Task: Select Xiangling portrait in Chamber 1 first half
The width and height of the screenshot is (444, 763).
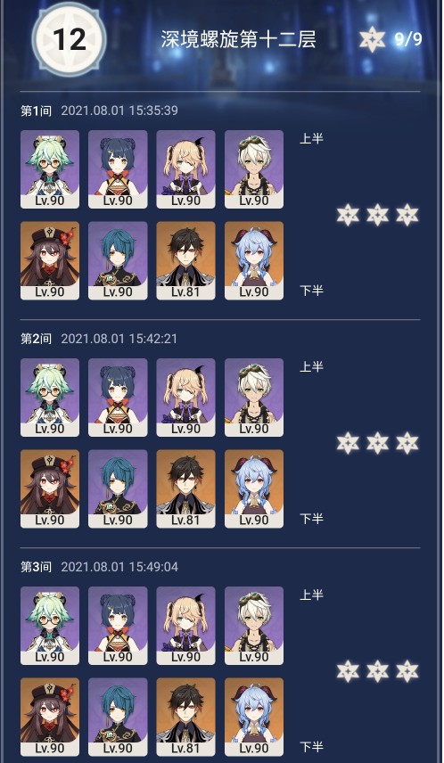Action: tap(118, 168)
